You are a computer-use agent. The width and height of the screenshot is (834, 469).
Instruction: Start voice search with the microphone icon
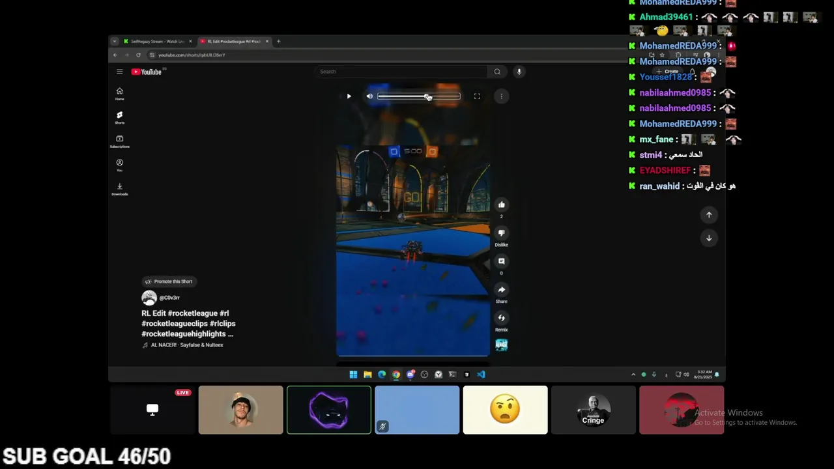[x=519, y=72]
